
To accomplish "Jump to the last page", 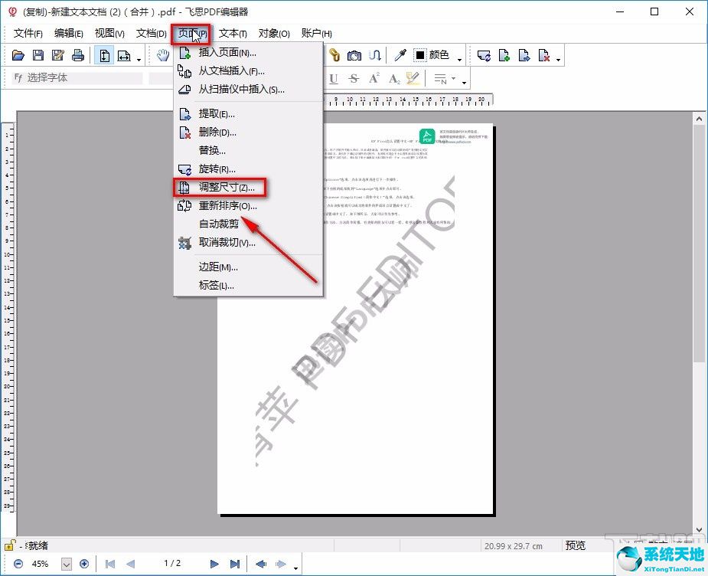I will click(235, 564).
